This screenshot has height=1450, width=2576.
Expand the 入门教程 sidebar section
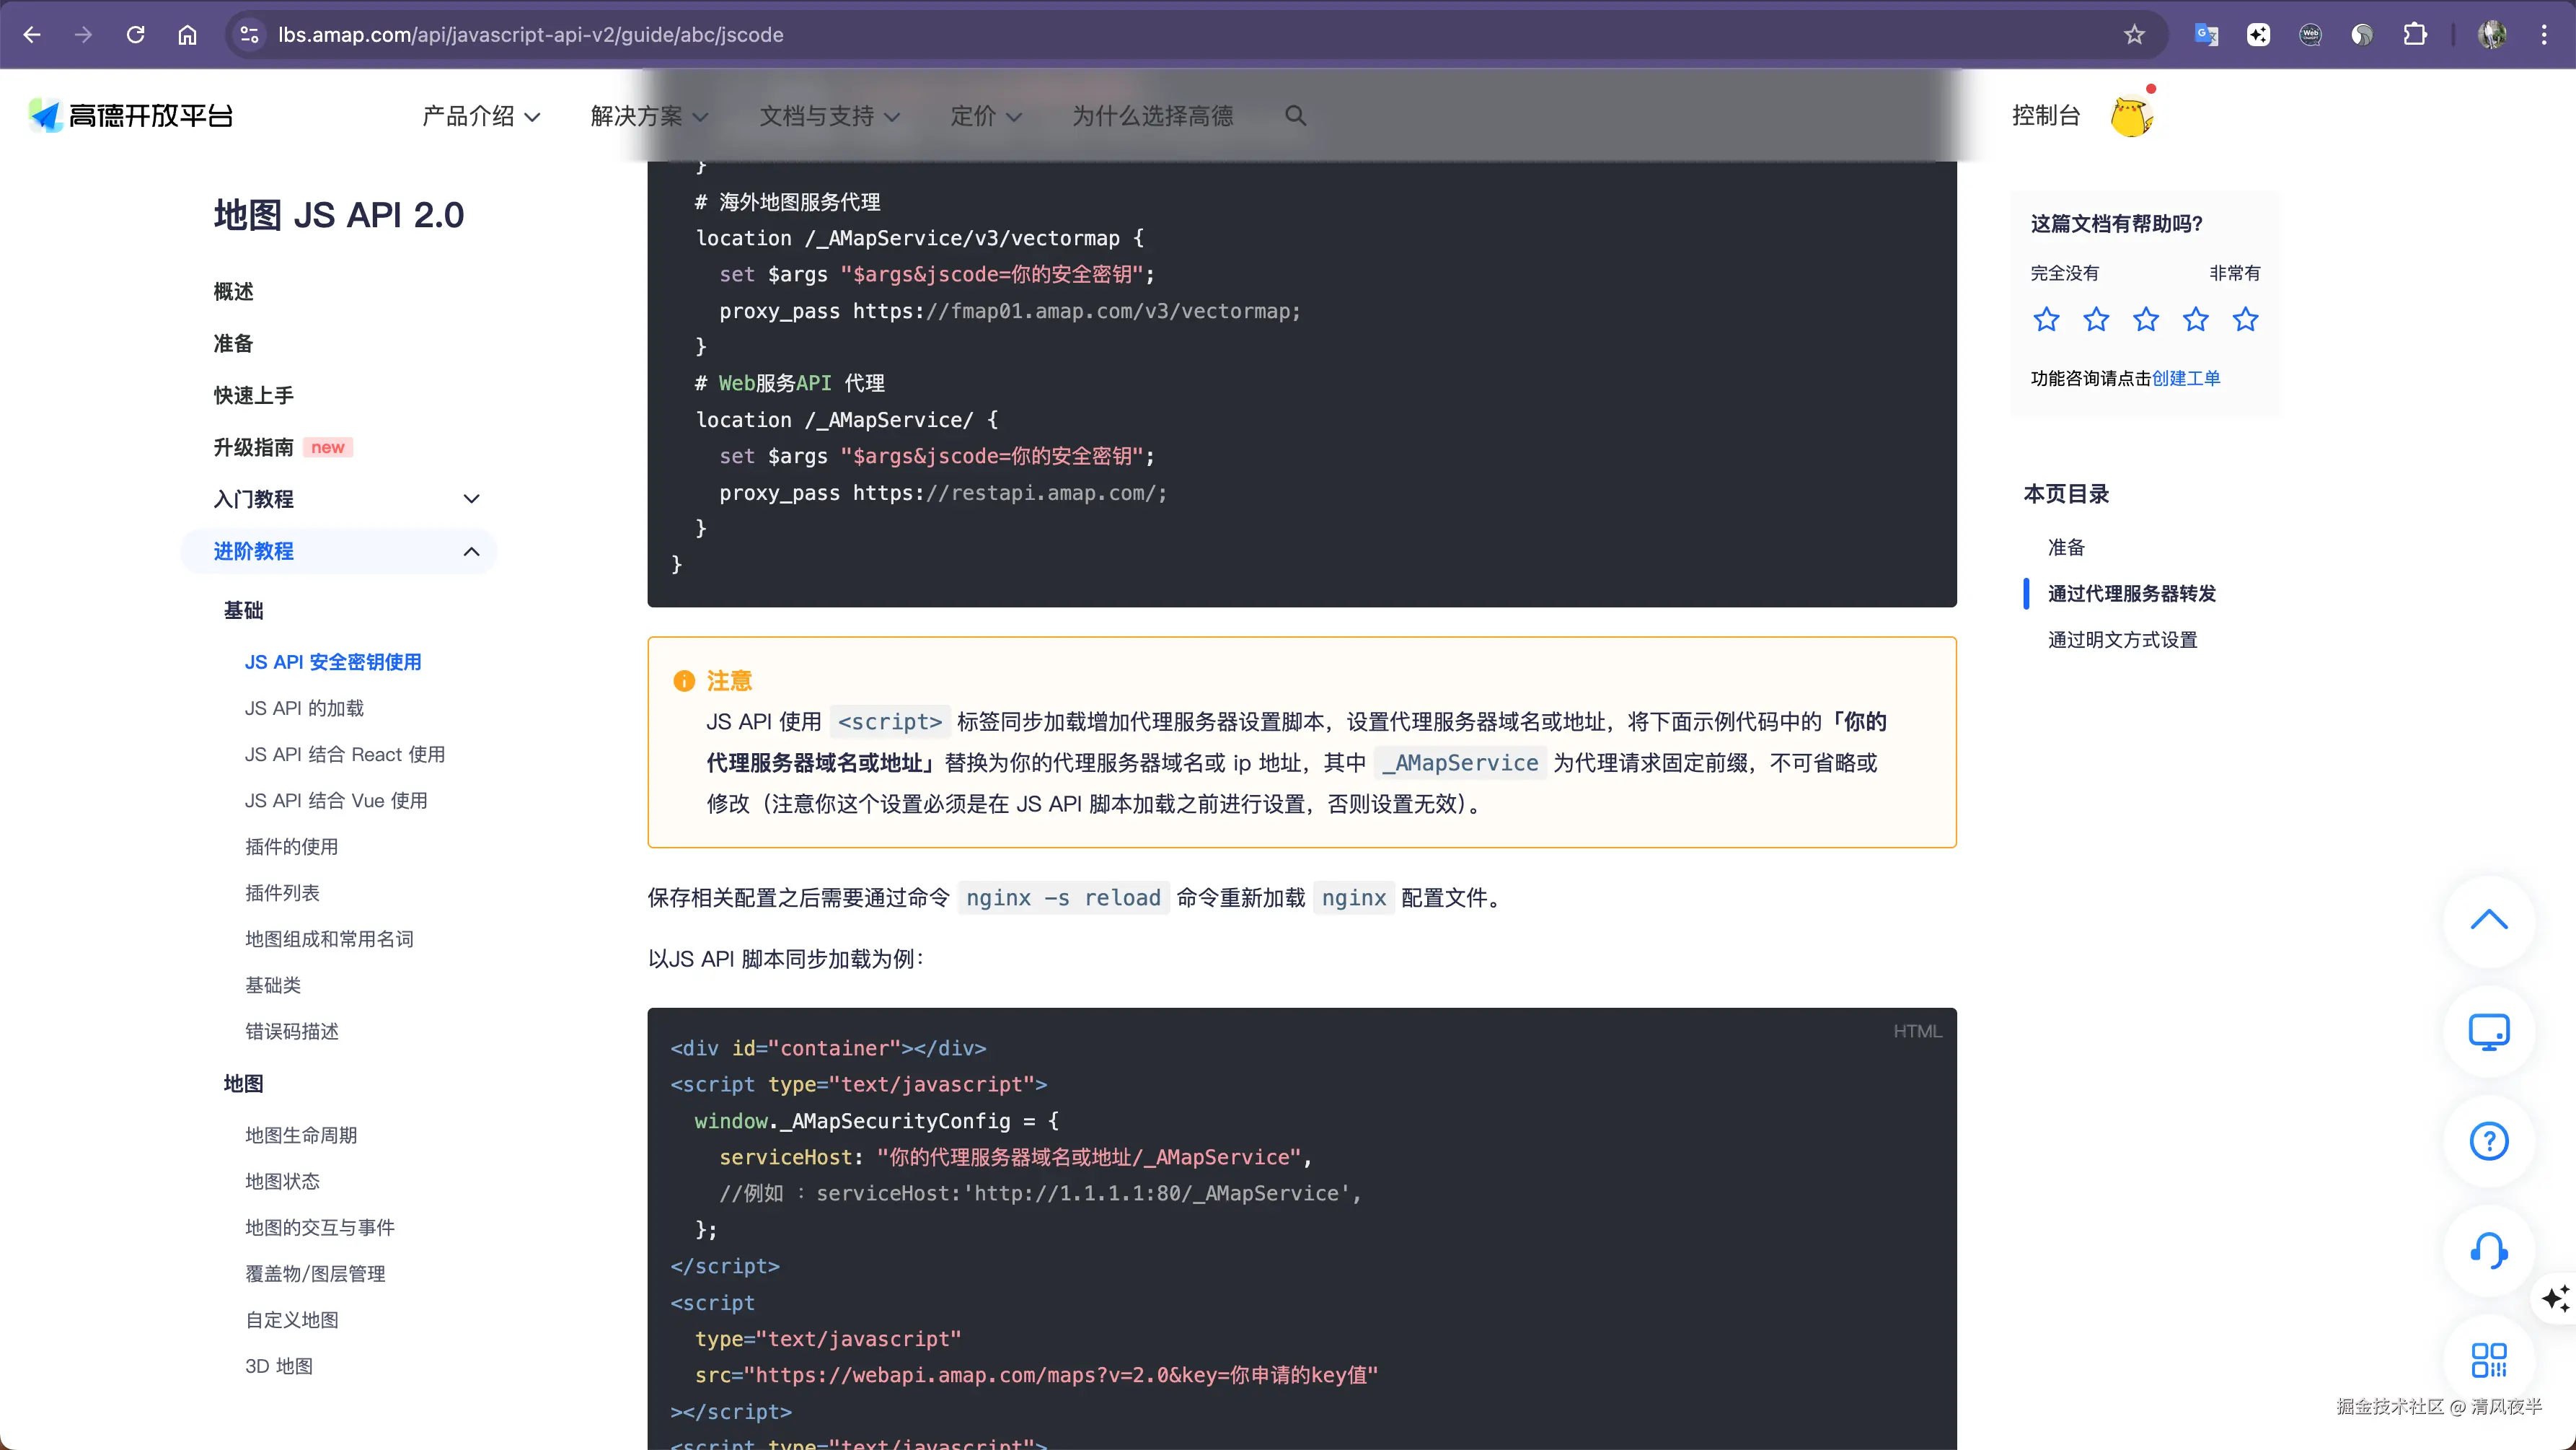(471, 499)
